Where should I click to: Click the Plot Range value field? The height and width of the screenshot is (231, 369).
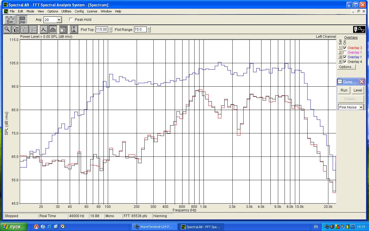140,29
